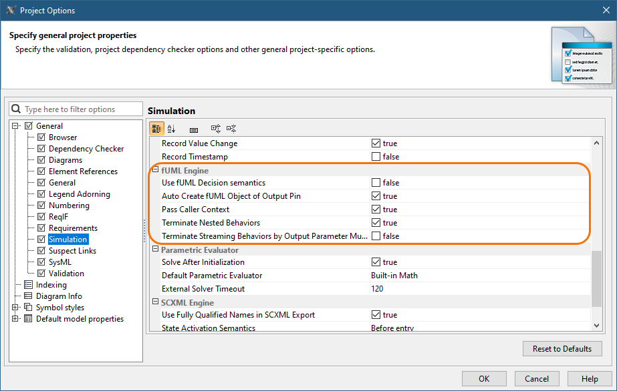The image size is (617, 391).
Task: Uncheck Pass Caller Context option
Action: pyautogui.click(x=376, y=210)
